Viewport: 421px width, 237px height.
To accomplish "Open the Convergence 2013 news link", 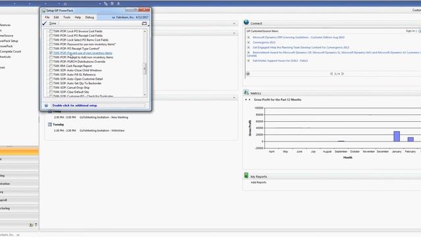I will [264, 42].
